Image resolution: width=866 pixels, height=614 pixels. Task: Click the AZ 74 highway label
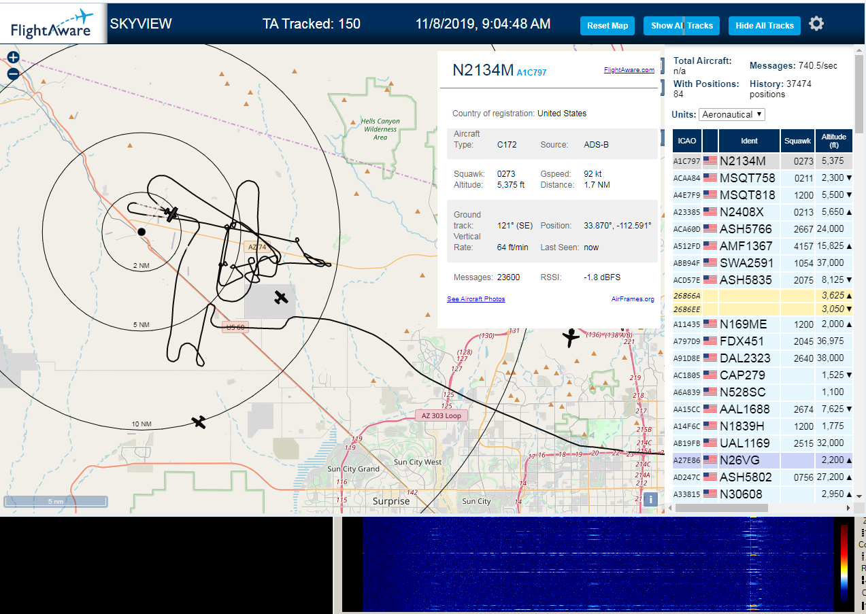(x=258, y=247)
